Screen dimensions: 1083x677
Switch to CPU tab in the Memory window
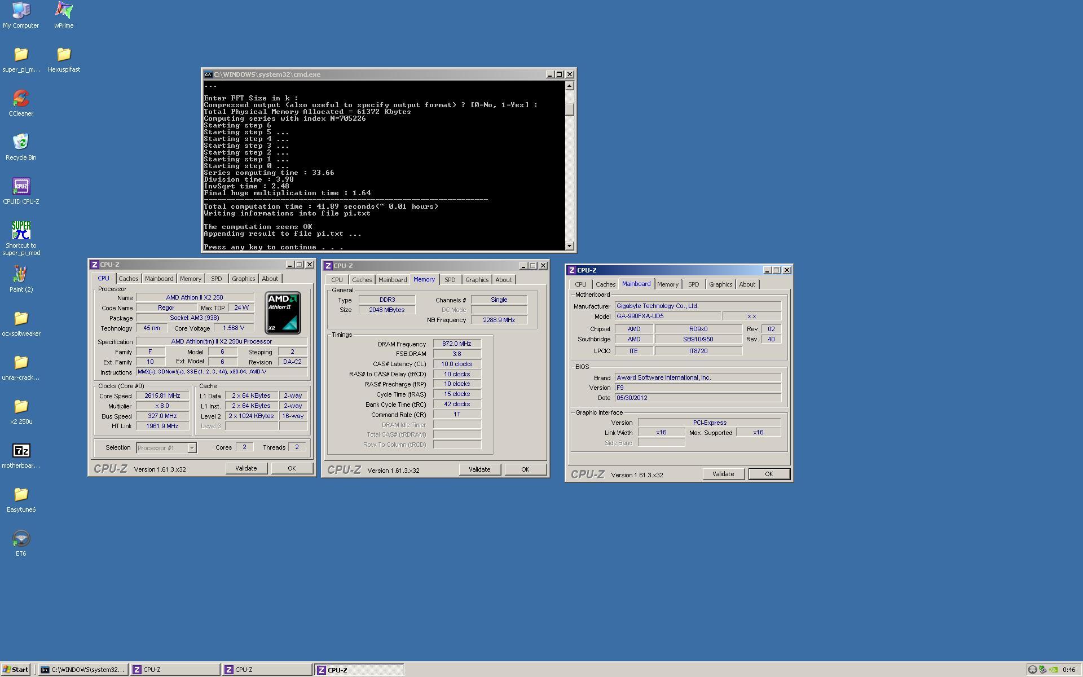pyautogui.click(x=337, y=280)
